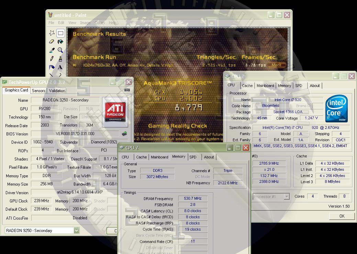Open the SPD tab in the Memory CPU-Z window

pos(193,157)
